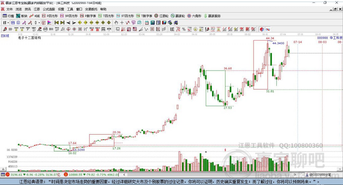
Task: Select the zigzag wave line tool
Action: pyautogui.click(x=146, y=29)
